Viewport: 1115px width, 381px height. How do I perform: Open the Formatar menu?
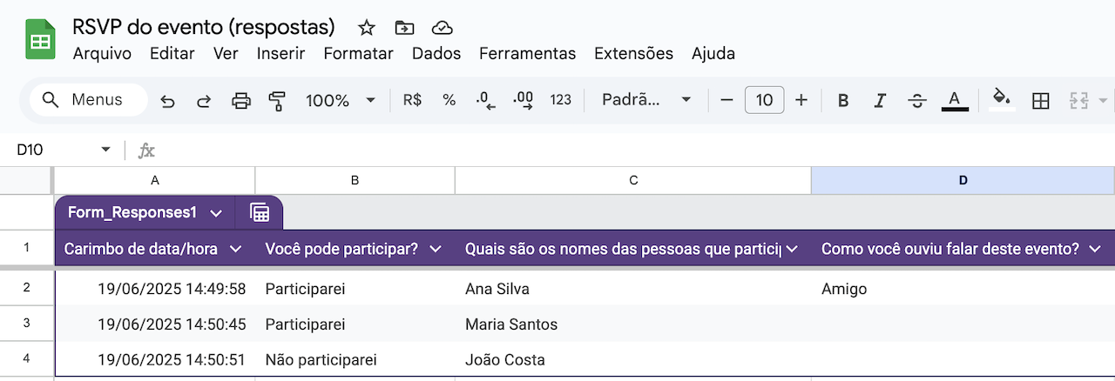click(358, 53)
